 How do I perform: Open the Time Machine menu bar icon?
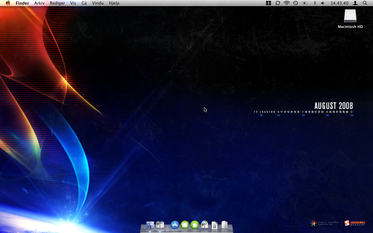click(295, 3)
